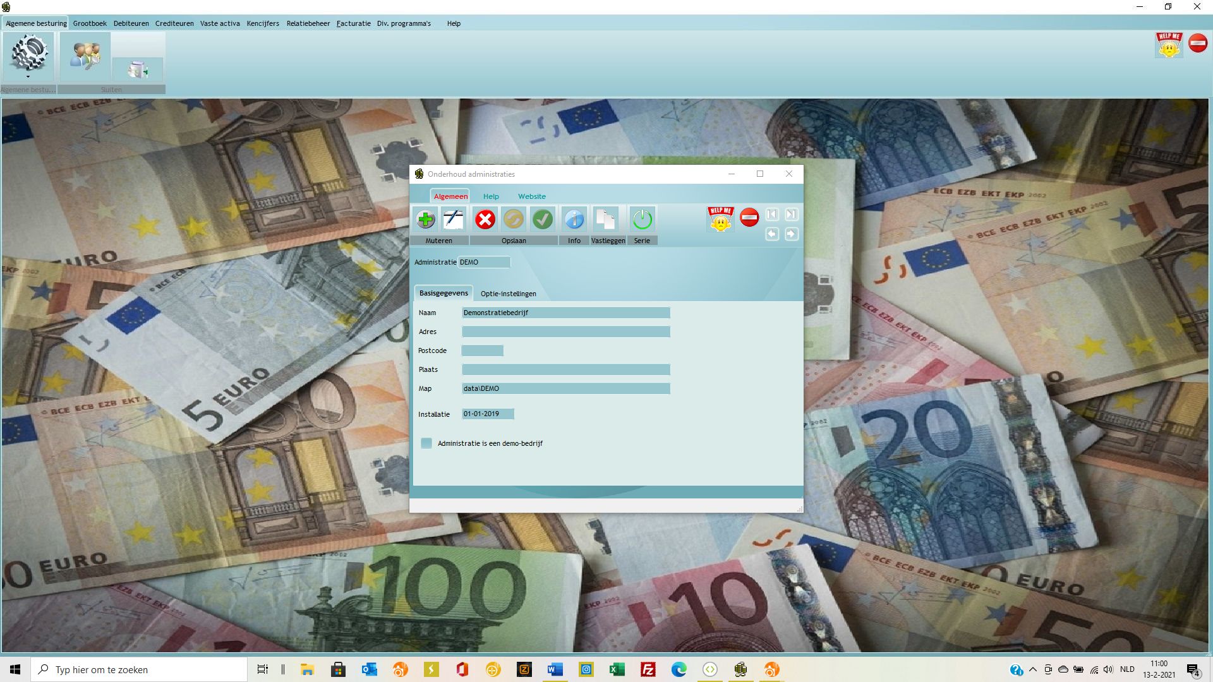This screenshot has height=682, width=1213.
Task: Go to next record arrow
Action: (791, 234)
